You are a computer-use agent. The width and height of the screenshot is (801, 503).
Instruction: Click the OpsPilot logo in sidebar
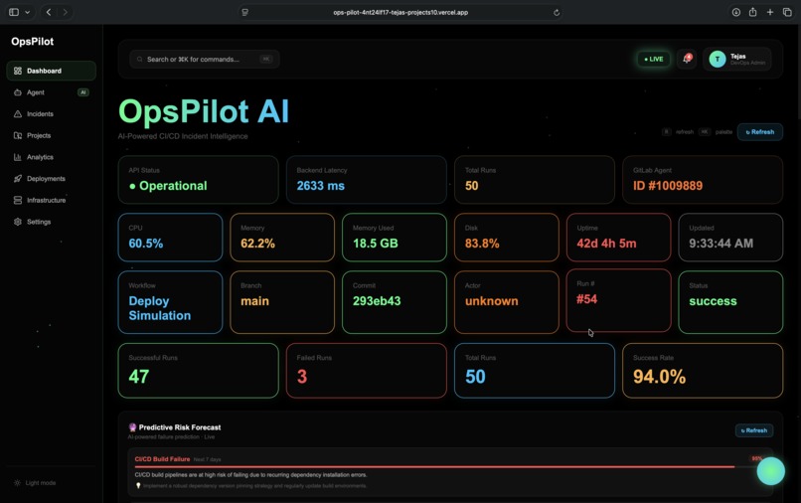[x=32, y=42]
